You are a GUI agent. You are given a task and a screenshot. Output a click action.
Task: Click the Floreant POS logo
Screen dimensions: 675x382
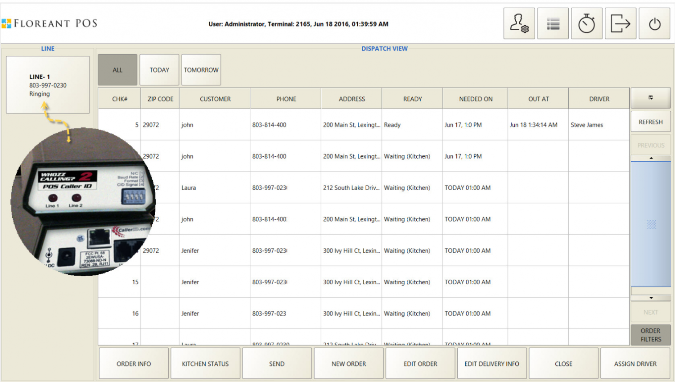[x=50, y=23]
